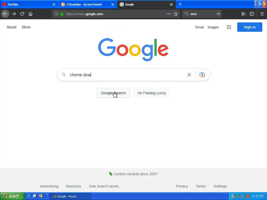Open Terms footer link
Viewport: 267px width, 200px height.
pos(201,186)
